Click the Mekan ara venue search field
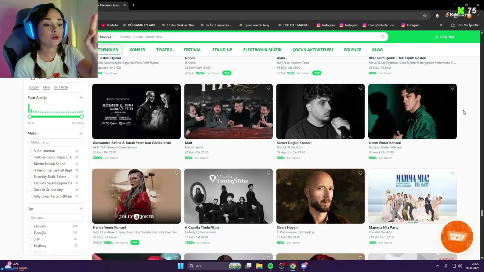Screen dimensions: 484x272 [56, 142]
